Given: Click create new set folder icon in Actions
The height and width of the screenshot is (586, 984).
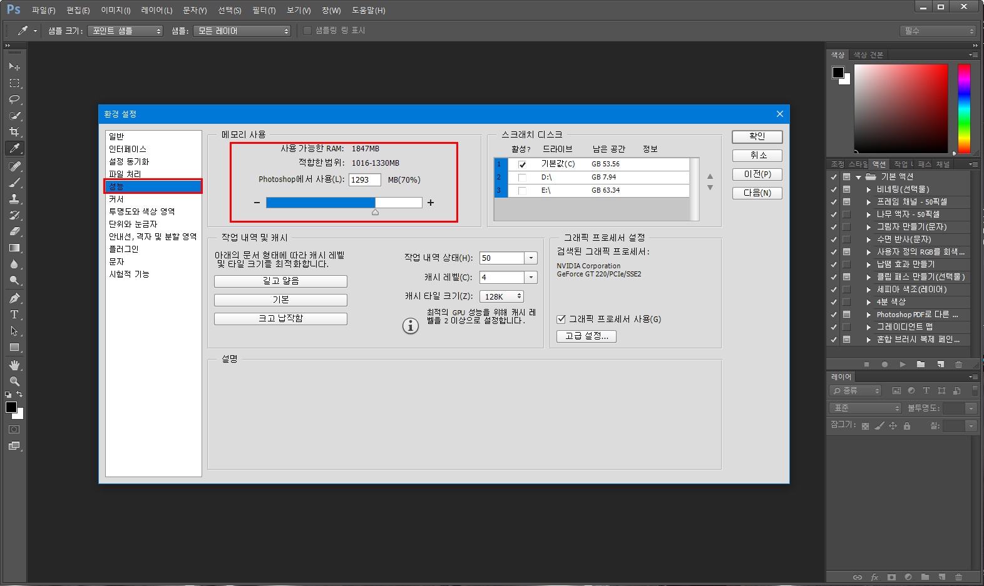Looking at the screenshot, I should pos(921,364).
